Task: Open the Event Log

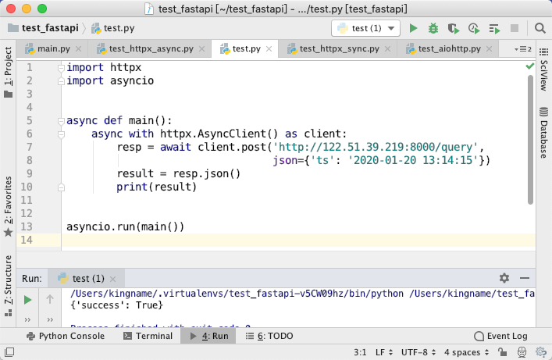Action: pos(500,336)
